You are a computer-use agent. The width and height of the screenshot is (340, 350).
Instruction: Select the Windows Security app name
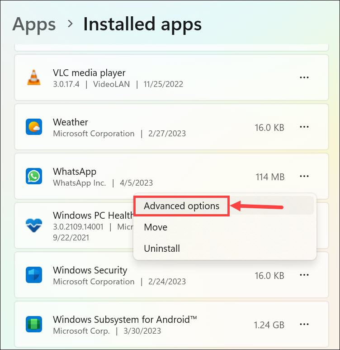click(90, 270)
